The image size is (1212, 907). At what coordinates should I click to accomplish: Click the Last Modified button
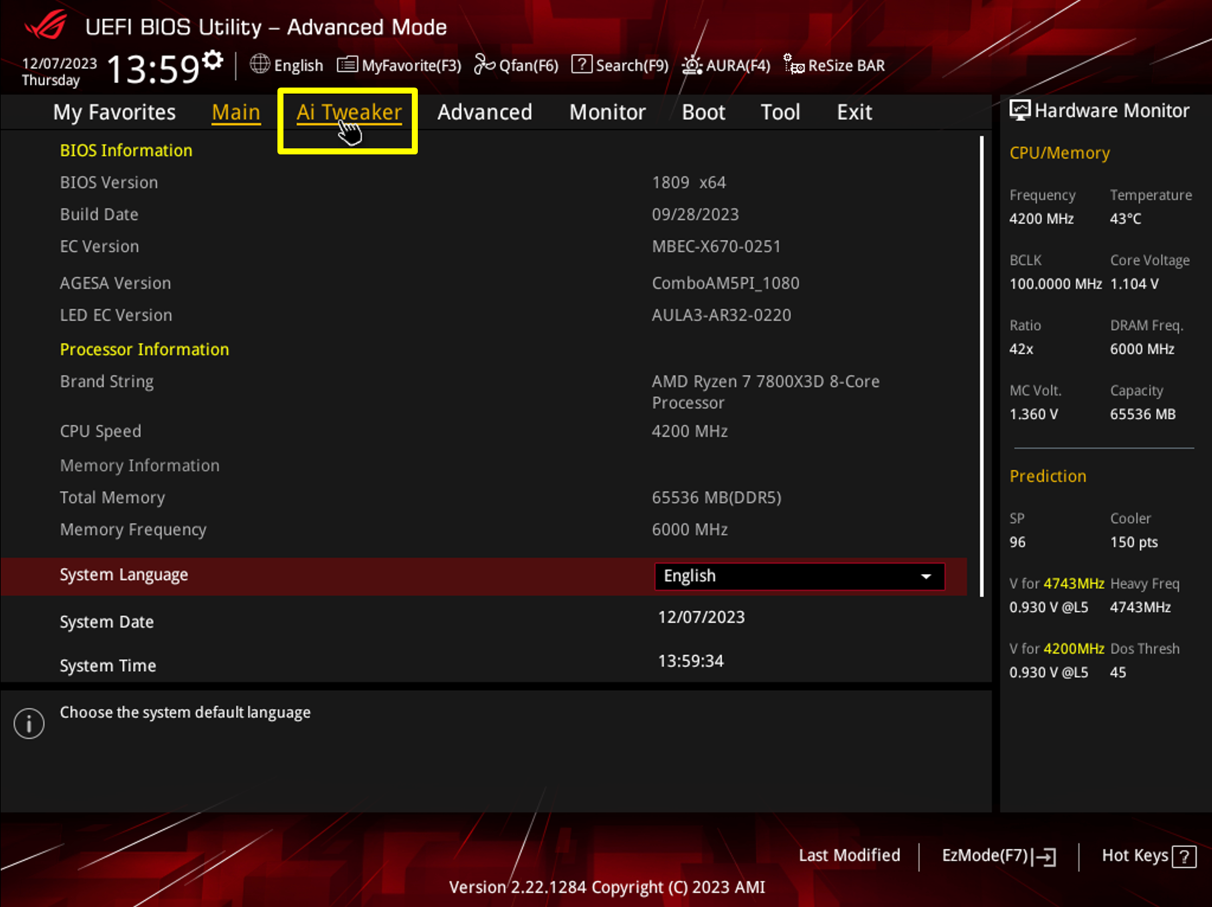click(x=849, y=856)
